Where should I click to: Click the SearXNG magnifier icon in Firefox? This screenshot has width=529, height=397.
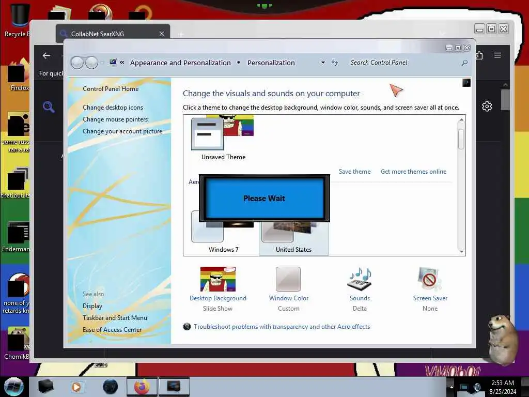pos(49,107)
